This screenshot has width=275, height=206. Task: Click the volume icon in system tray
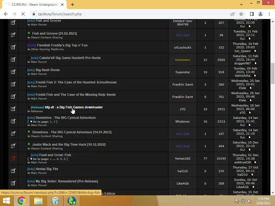click(250, 201)
